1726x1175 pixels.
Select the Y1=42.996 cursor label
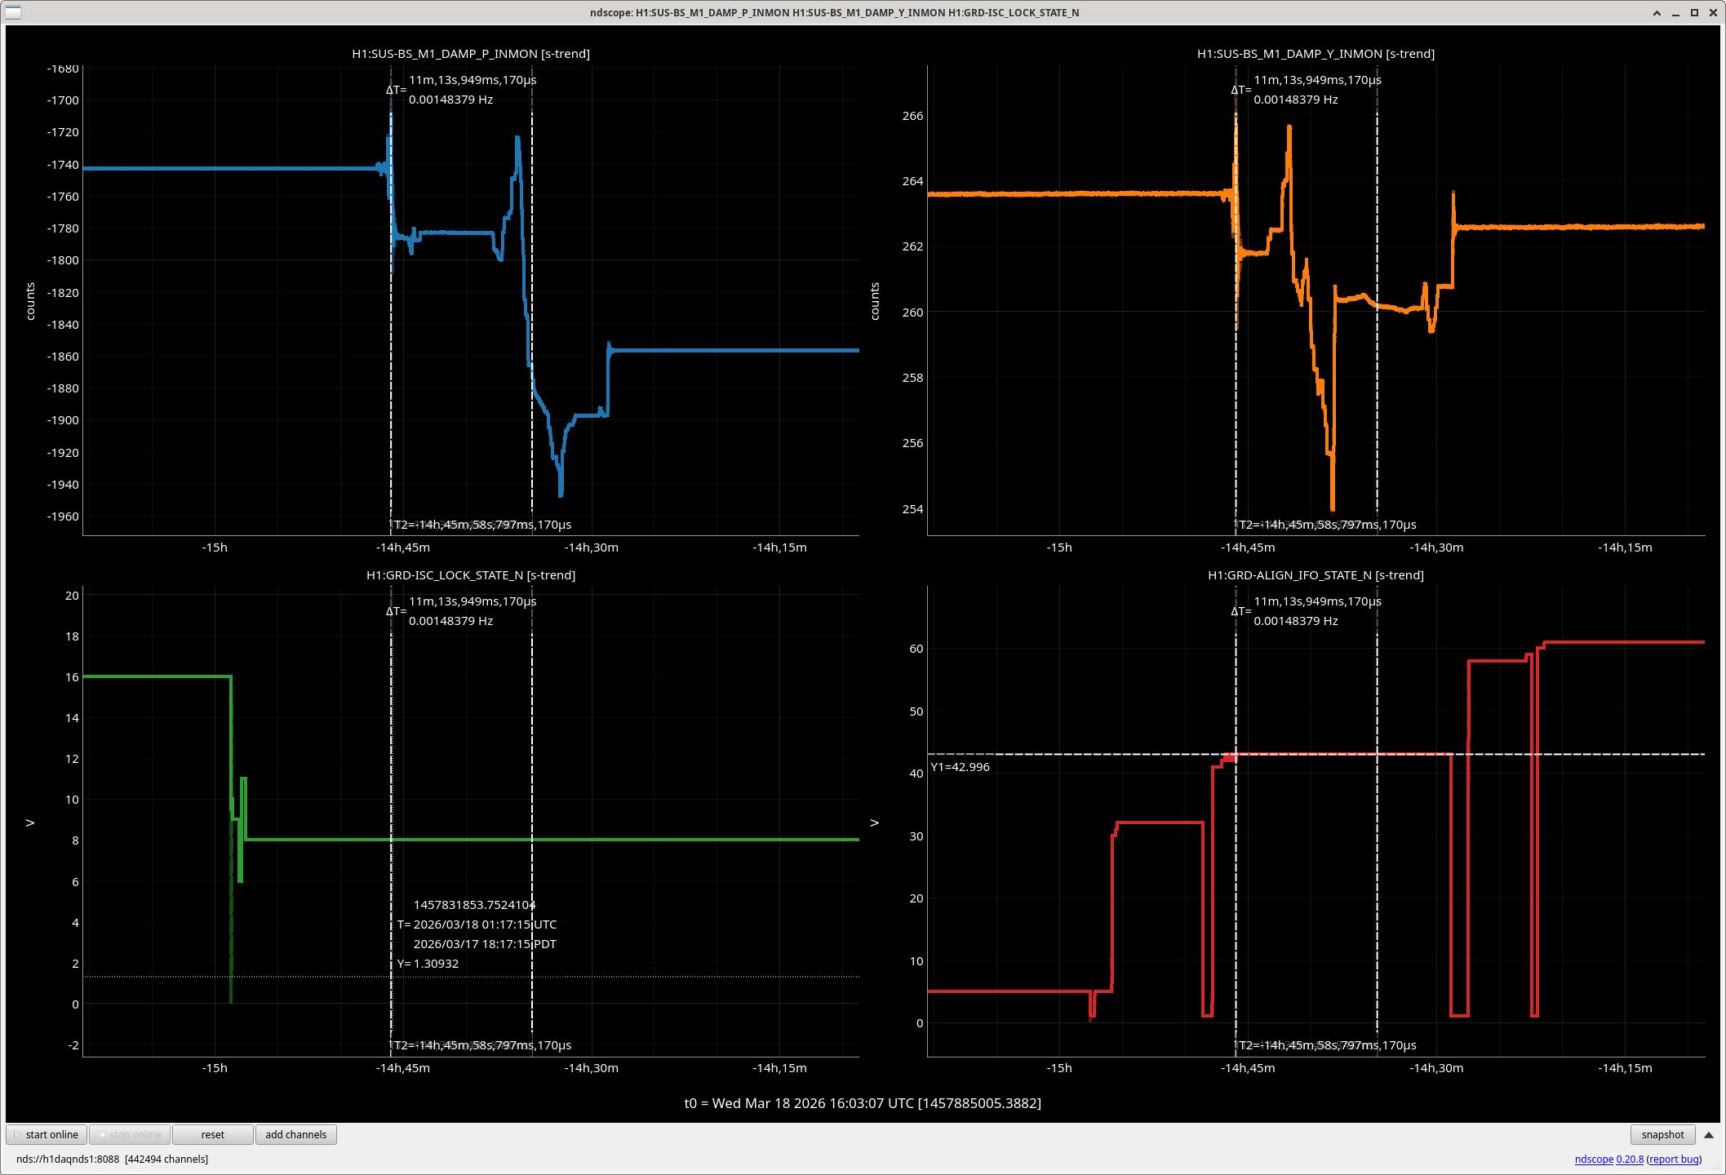[961, 767]
